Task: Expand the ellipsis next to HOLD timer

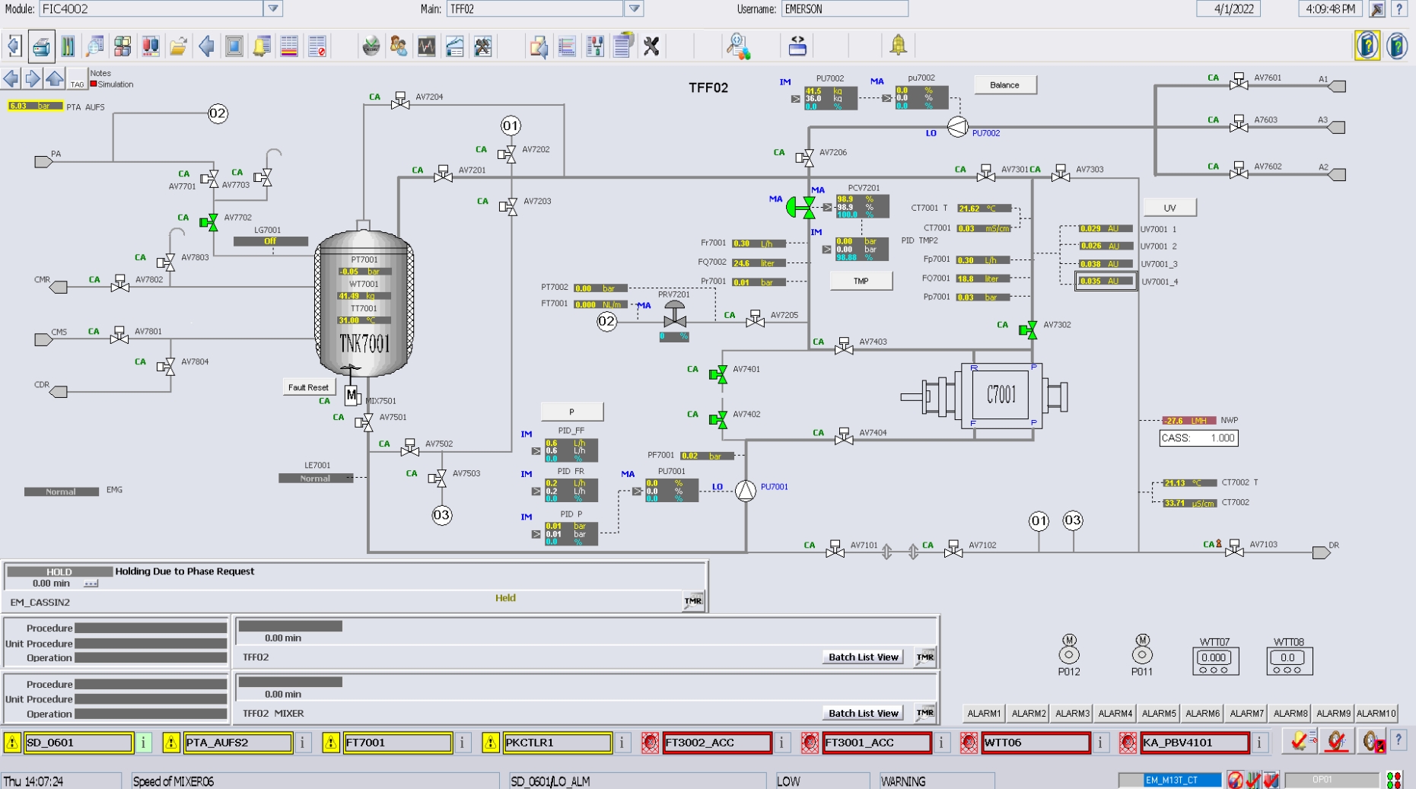Action: [91, 584]
